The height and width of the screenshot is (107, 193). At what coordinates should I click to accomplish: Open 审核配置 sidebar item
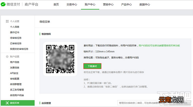click(x=15, y=79)
